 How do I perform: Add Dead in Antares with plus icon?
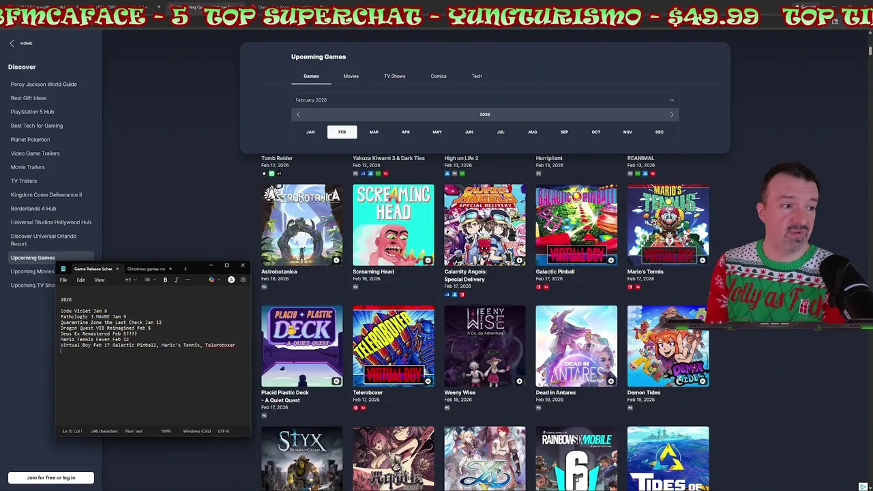click(610, 381)
